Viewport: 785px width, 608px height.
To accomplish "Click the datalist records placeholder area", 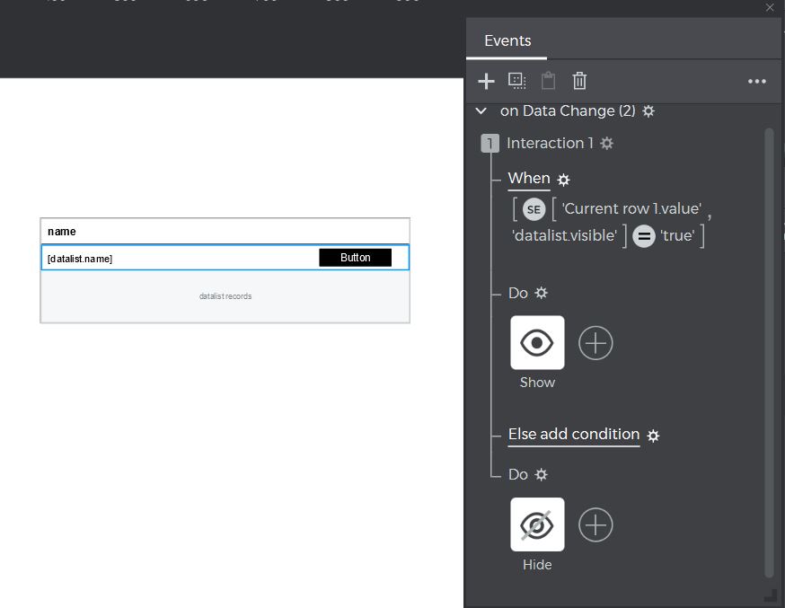I will tap(225, 296).
